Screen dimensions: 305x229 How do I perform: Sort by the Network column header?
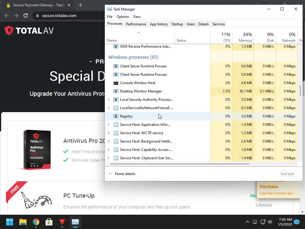(x=287, y=37)
